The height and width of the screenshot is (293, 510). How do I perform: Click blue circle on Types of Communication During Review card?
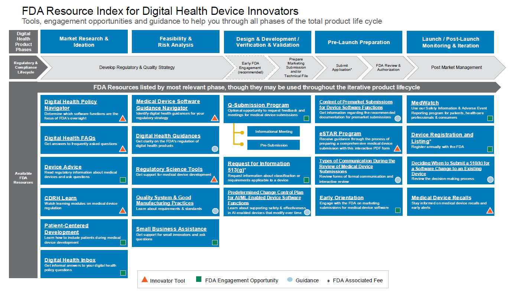398,180
